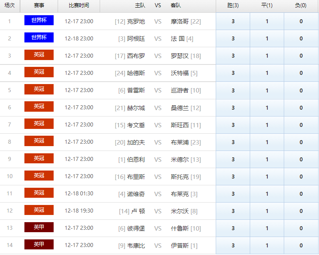Click the 负(0) column header

click(301, 6)
